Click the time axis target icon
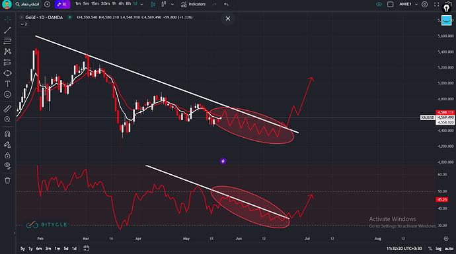Viewport: 456px width, 254px height. tap(446, 239)
